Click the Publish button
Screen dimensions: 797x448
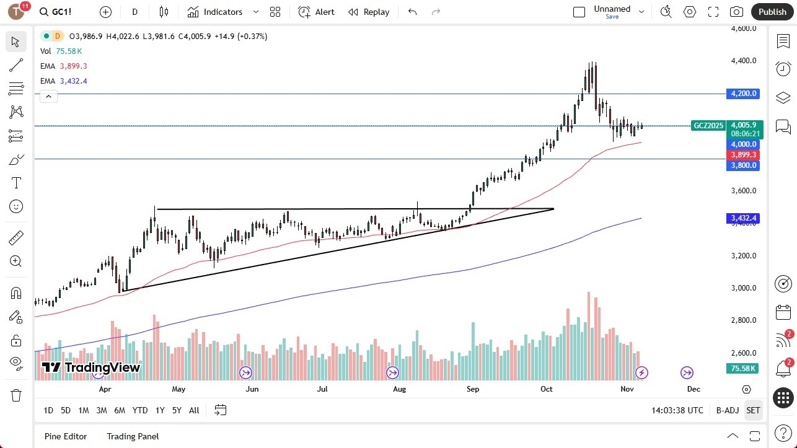(x=772, y=11)
